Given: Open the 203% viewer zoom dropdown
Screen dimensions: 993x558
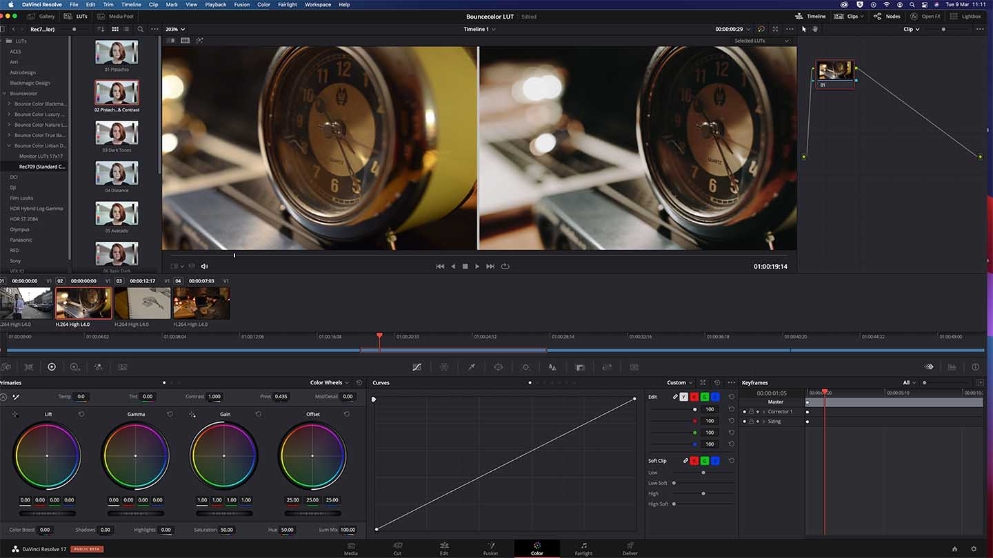Looking at the screenshot, I should point(175,29).
